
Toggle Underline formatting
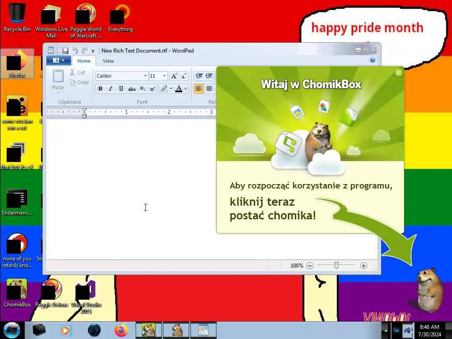121,88
